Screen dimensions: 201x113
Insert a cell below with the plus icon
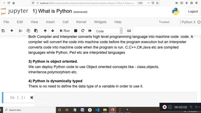point(12,31)
